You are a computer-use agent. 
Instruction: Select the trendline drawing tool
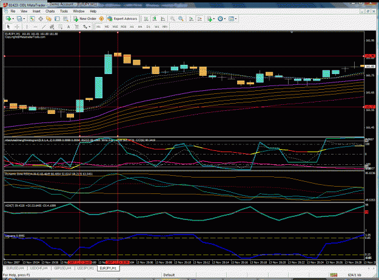pos(44,27)
